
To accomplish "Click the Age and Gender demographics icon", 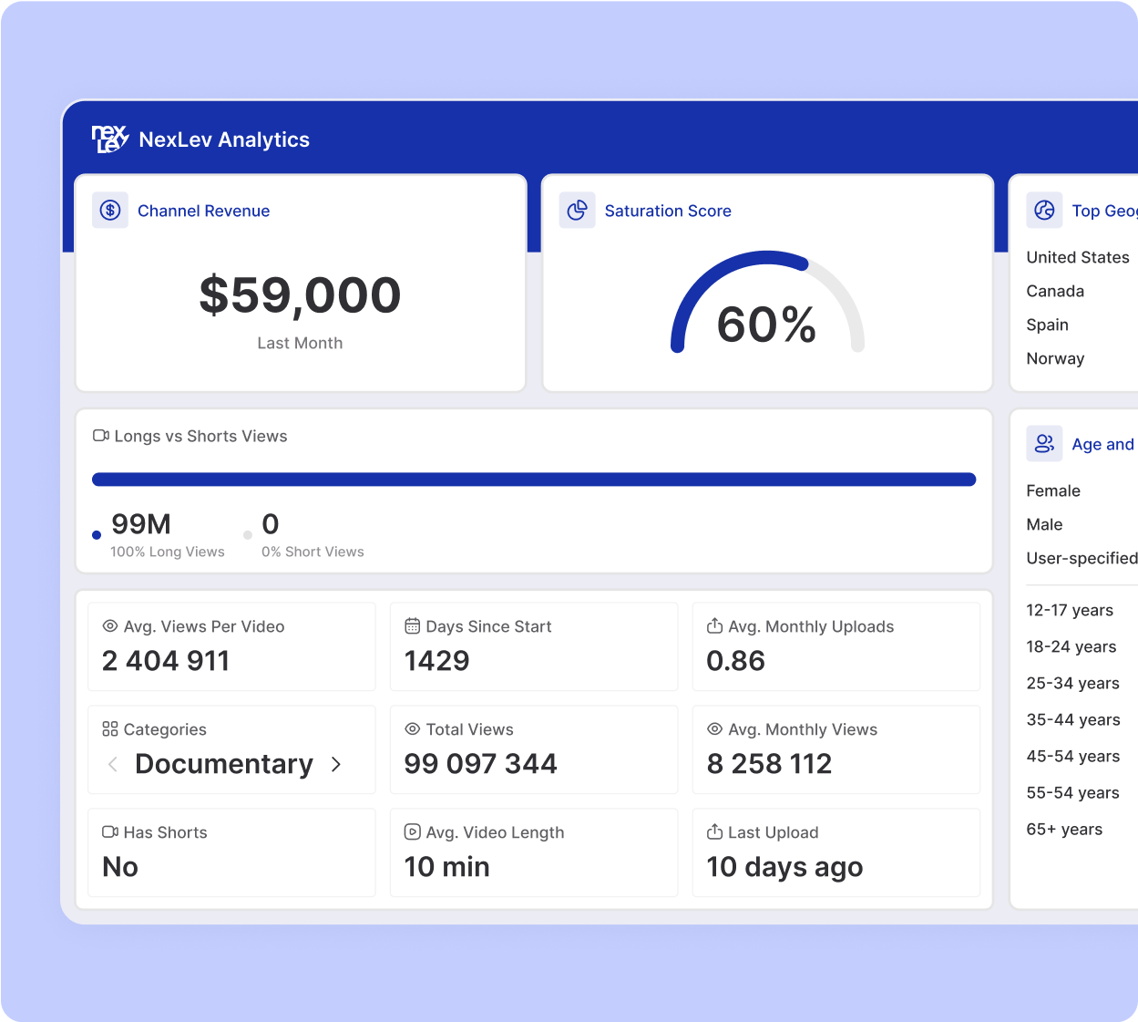I will [x=1044, y=444].
